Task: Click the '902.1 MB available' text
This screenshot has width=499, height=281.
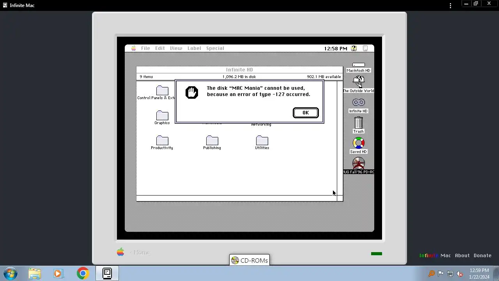Action: [324, 77]
